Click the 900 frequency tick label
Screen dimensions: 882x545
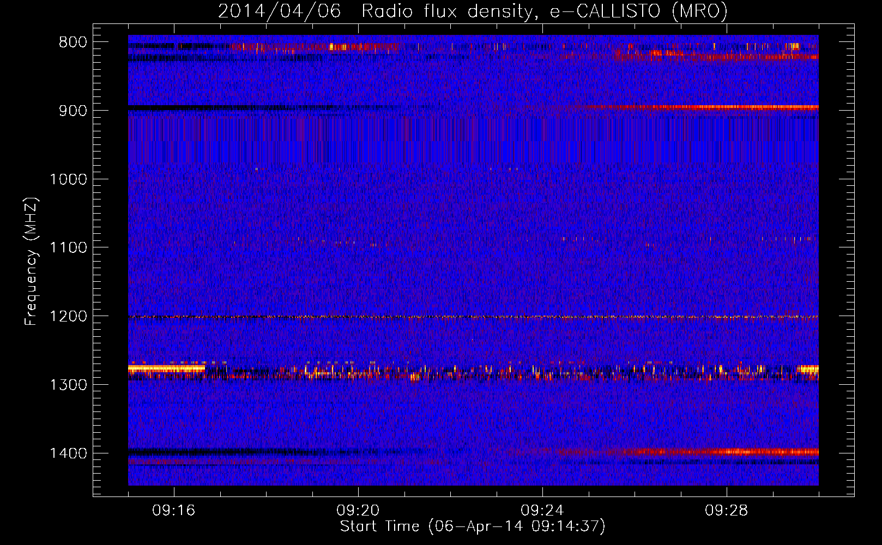73,111
